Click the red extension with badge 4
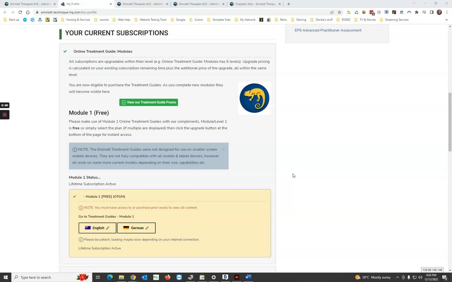 pyautogui.click(x=371, y=12)
